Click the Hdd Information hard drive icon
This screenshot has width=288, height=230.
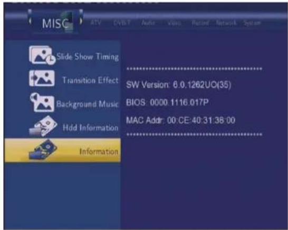click(x=43, y=126)
